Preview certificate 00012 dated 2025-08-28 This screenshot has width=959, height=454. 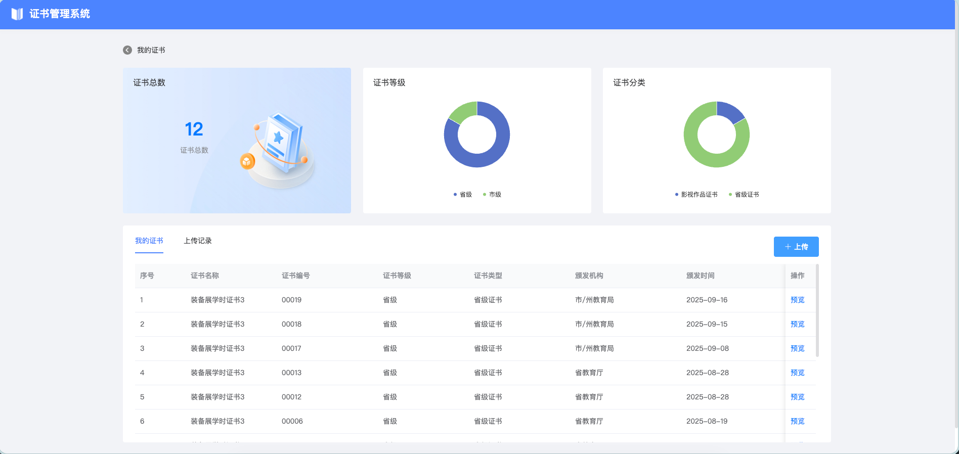797,397
